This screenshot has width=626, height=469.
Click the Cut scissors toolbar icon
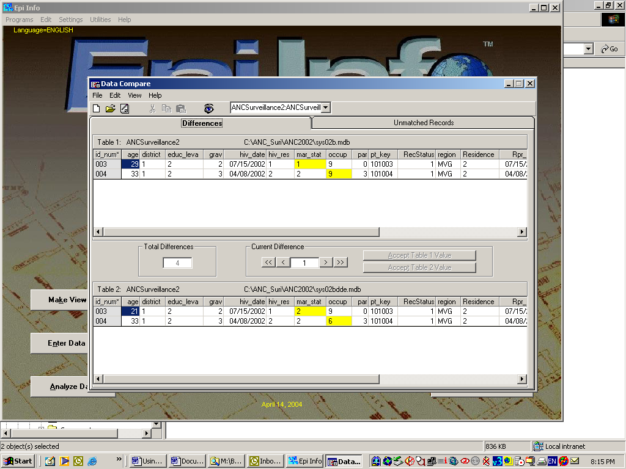click(x=152, y=109)
